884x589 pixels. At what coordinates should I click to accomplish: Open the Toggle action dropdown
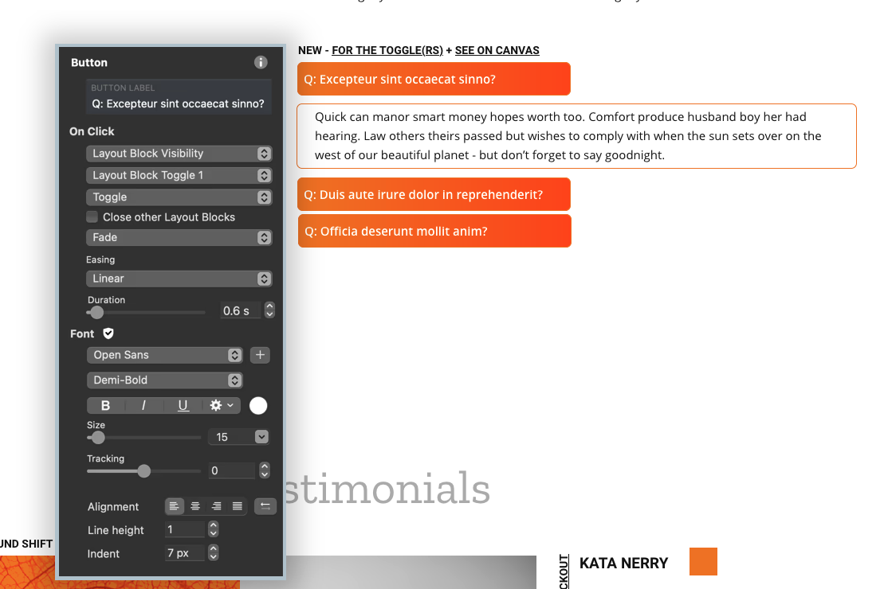pos(179,197)
